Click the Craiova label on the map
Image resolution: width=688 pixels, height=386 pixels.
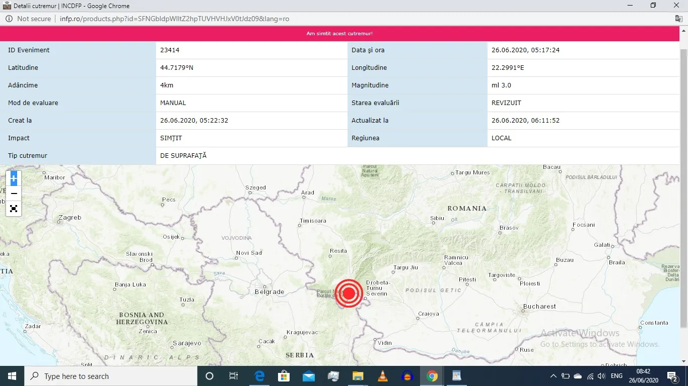pos(429,314)
